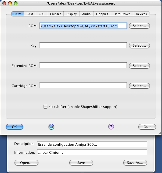The height and width of the screenshot is (173, 162).
Task: Enable Kickshifter Shapeshifter support checkbox
Action: click(45, 107)
